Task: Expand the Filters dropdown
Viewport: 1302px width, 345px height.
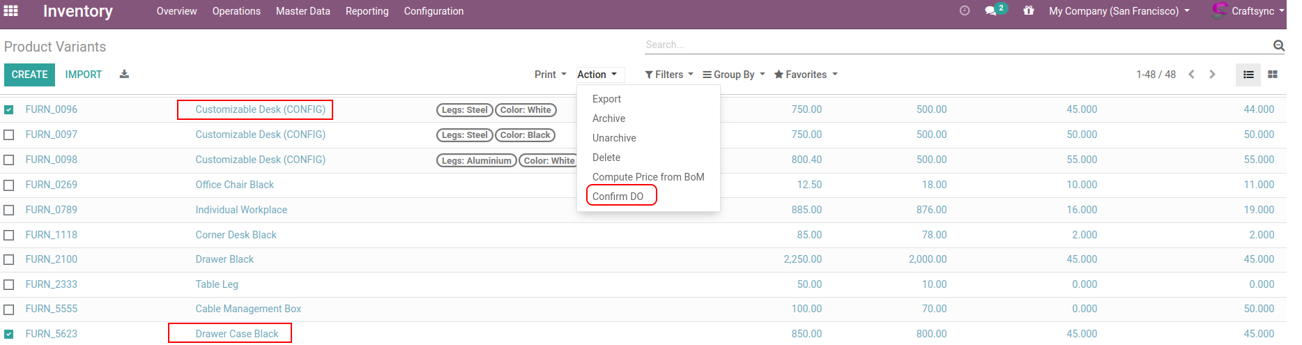Action: click(x=668, y=75)
